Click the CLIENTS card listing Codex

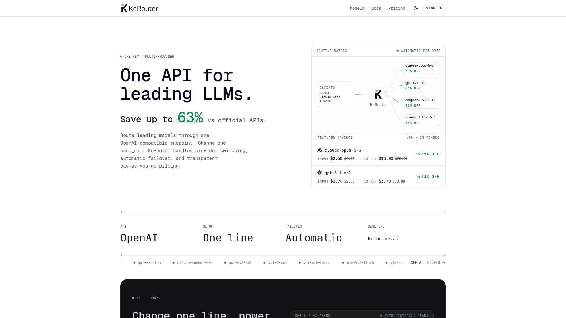tap(335, 94)
